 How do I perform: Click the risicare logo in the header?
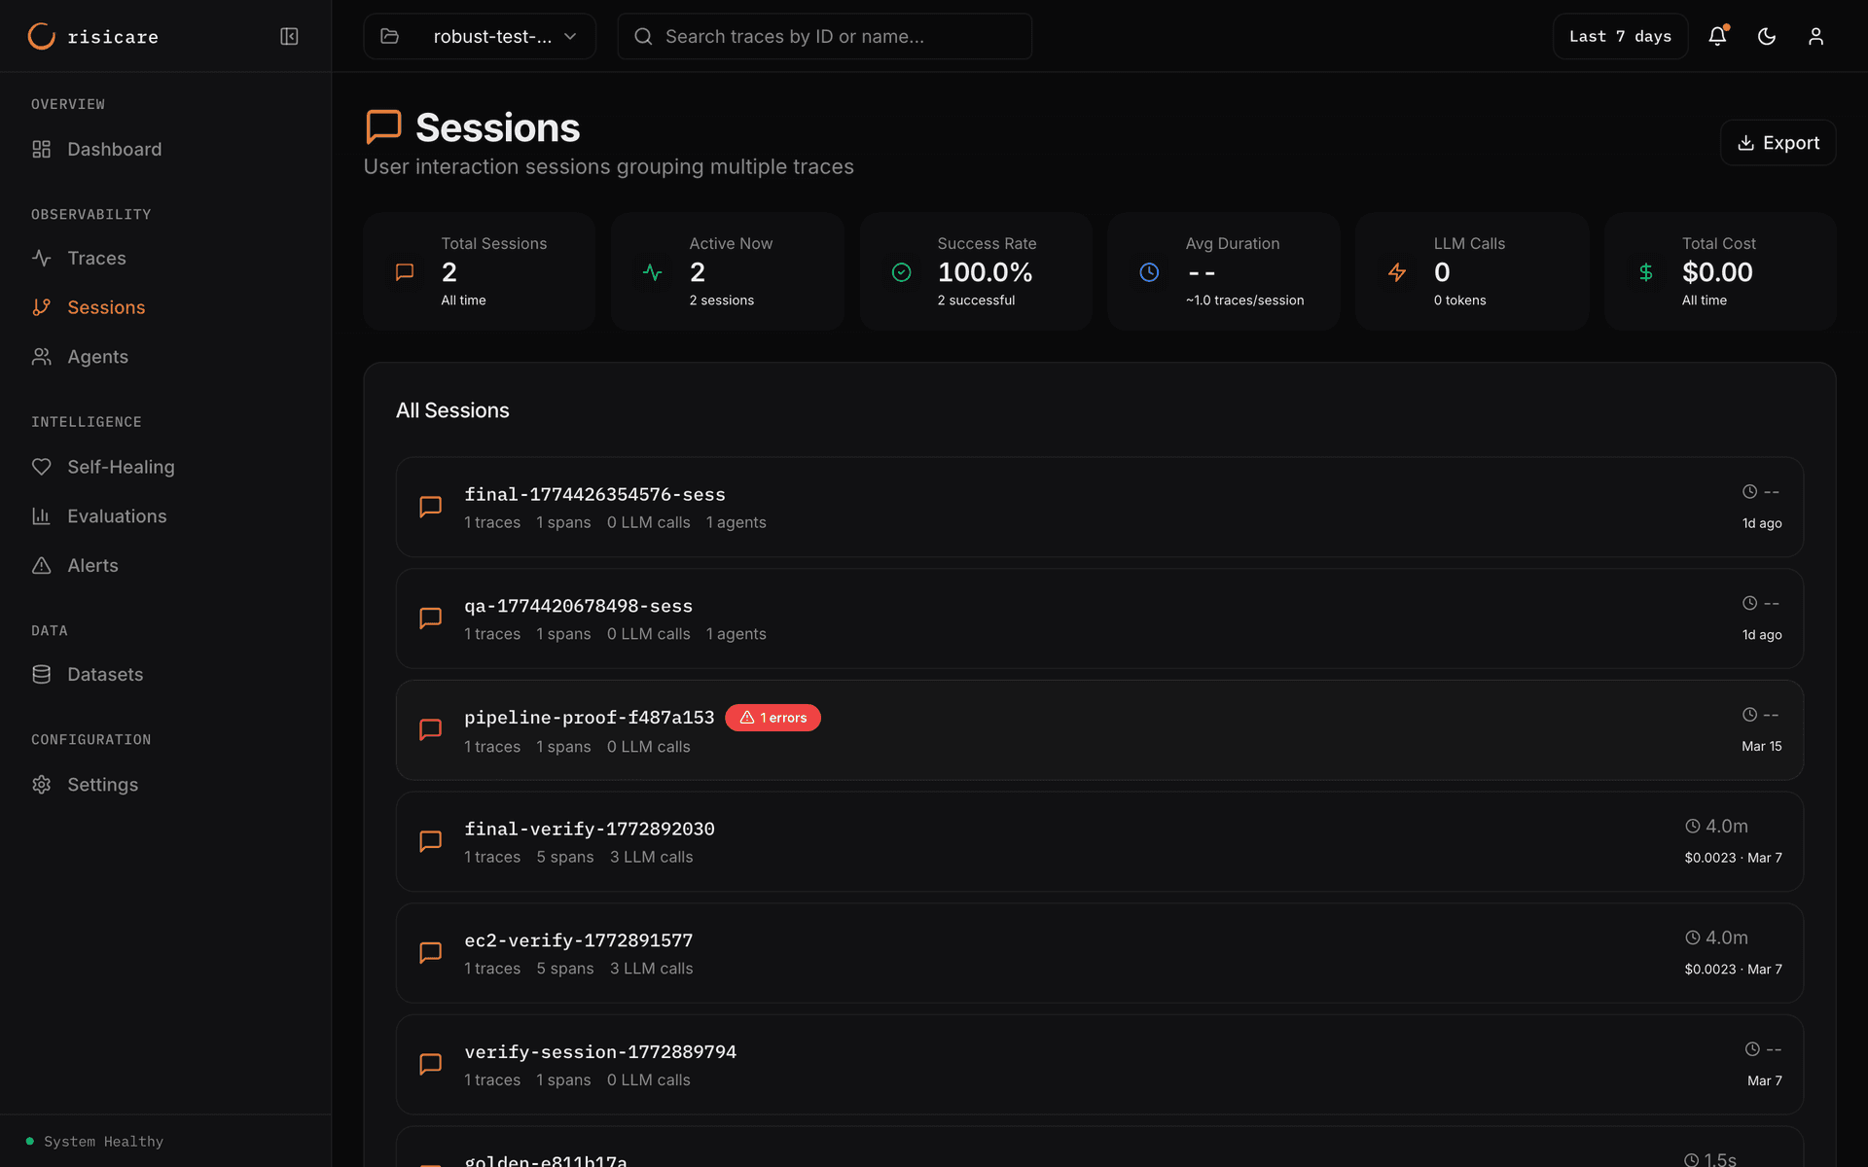(92, 36)
